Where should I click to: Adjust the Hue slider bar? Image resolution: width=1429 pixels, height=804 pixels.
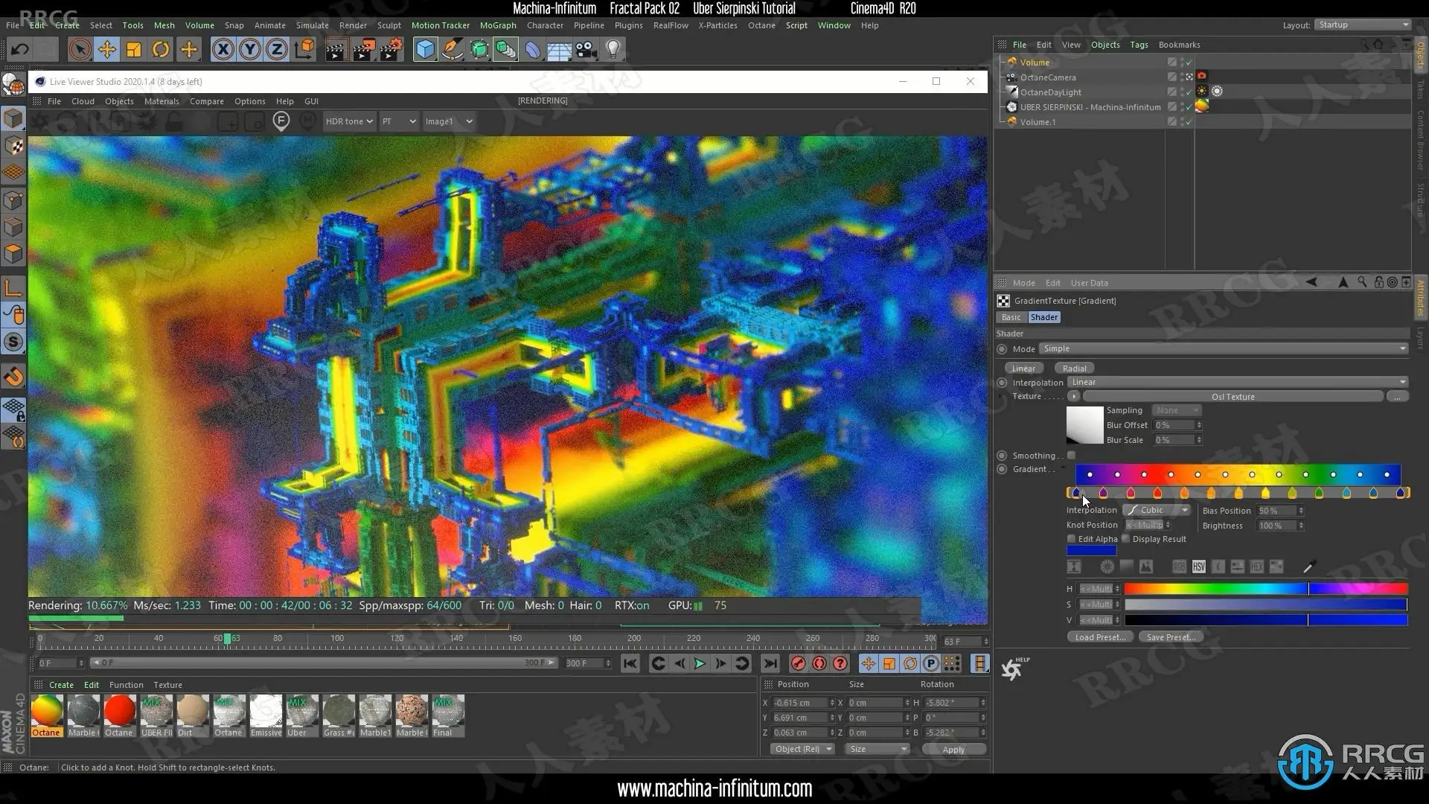click(x=1265, y=589)
